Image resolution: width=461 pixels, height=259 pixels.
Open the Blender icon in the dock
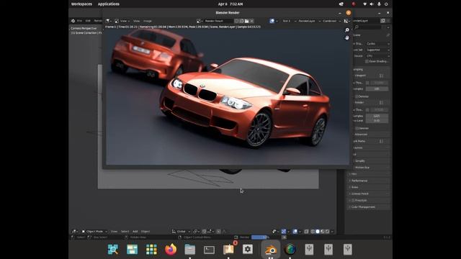(x=271, y=250)
